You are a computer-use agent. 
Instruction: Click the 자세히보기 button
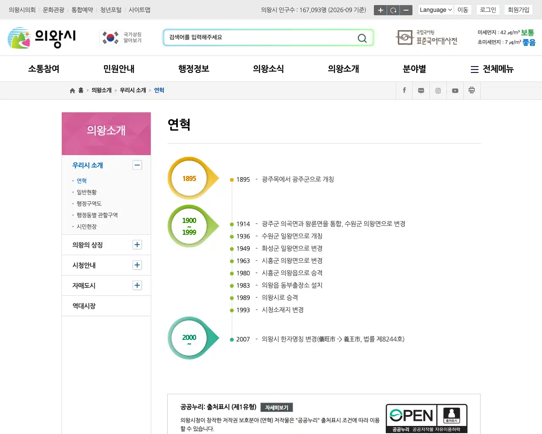(277, 407)
